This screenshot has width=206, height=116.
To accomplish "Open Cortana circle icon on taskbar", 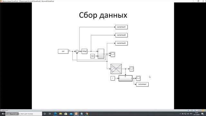I will point(45,114).
